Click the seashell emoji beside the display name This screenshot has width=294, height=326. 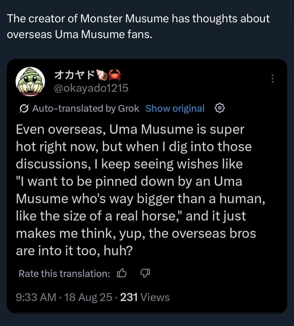click(102, 75)
